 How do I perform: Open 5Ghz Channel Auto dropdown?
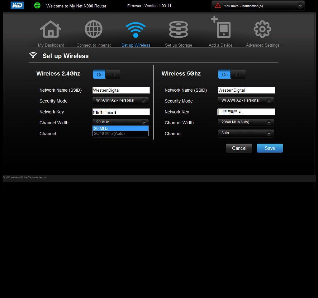tap(246, 133)
